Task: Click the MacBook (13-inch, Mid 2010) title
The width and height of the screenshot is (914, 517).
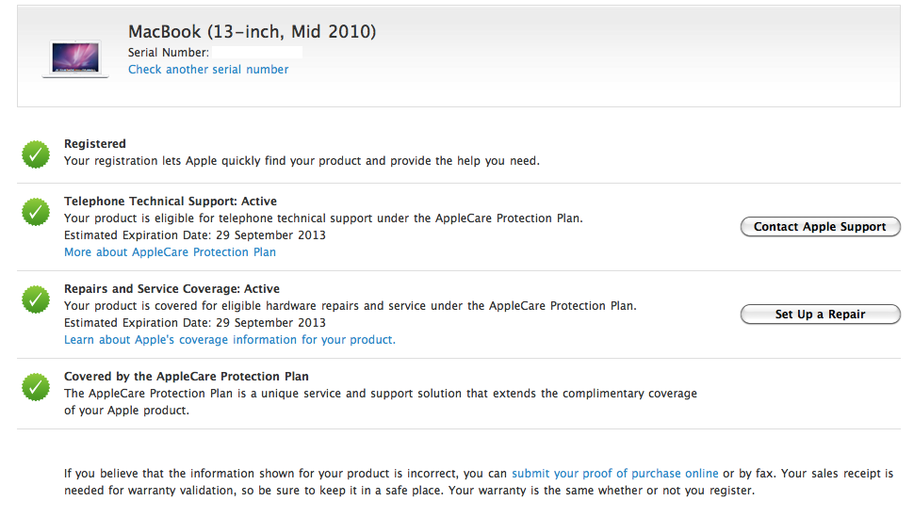Action: coord(252,32)
